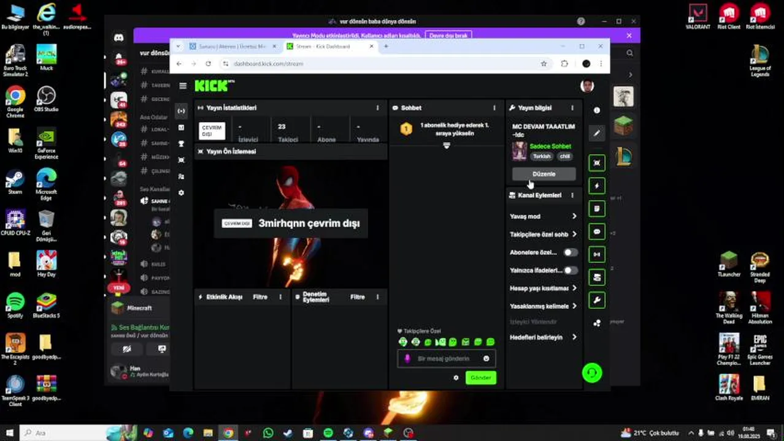Toggle the lightning bolt widget in right toolbar
The height and width of the screenshot is (441, 784).
597,186
